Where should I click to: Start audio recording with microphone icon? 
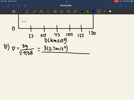point(25,6)
